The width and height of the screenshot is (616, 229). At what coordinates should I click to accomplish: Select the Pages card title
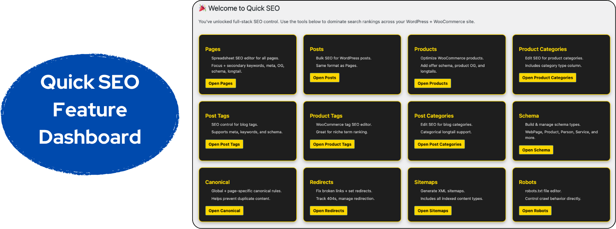point(213,49)
